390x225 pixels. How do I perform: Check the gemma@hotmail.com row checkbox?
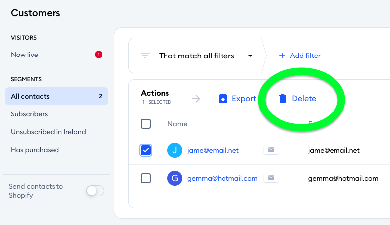point(146,178)
